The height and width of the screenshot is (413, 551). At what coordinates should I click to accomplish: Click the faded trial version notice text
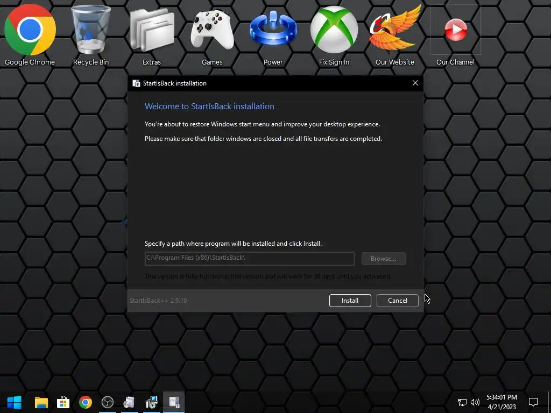[269, 276]
